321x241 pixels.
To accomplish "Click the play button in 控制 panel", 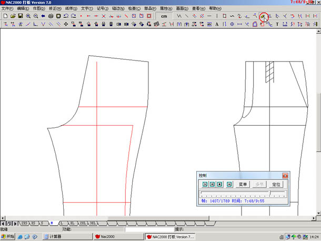I will pos(205,184).
